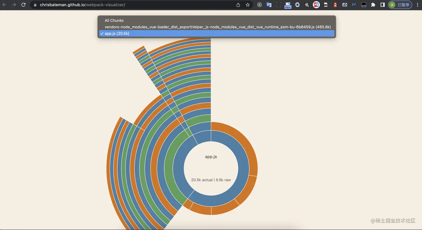Go back to the previous page
422x230 pixels.
pyautogui.click(x=4, y=5)
